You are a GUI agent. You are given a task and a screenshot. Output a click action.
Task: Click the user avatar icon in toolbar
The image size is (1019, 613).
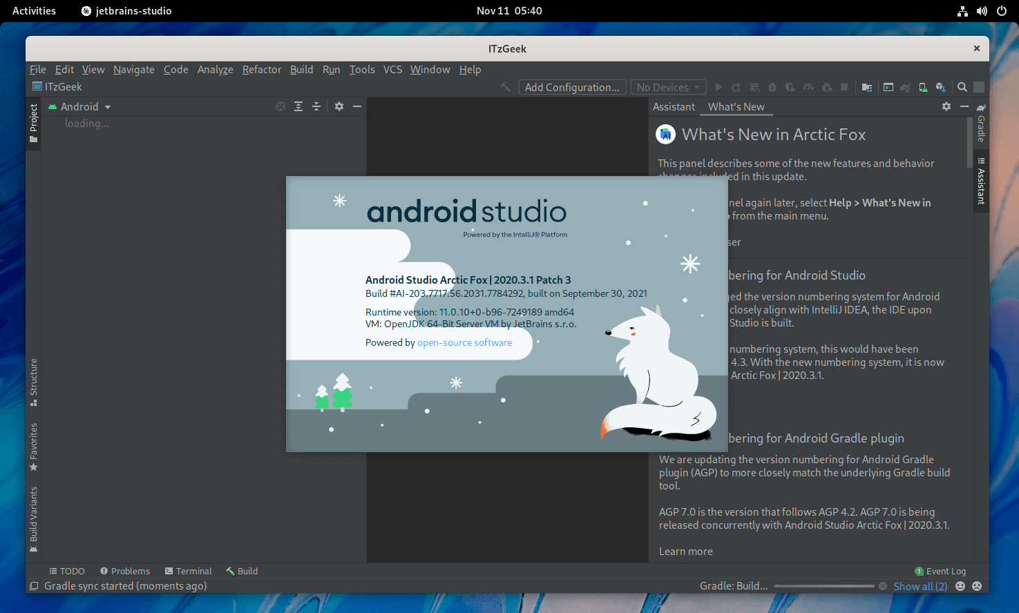click(x=979, y=87)
